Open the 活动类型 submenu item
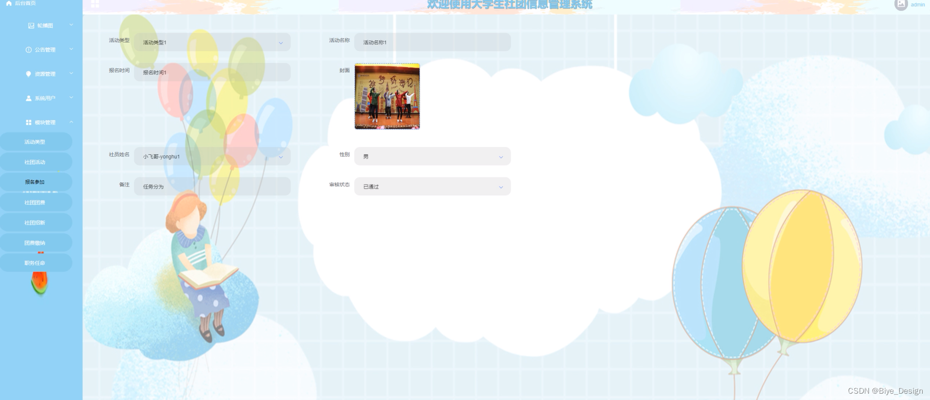The height and width of the screenshot is (400, 930). coord(36,142)
